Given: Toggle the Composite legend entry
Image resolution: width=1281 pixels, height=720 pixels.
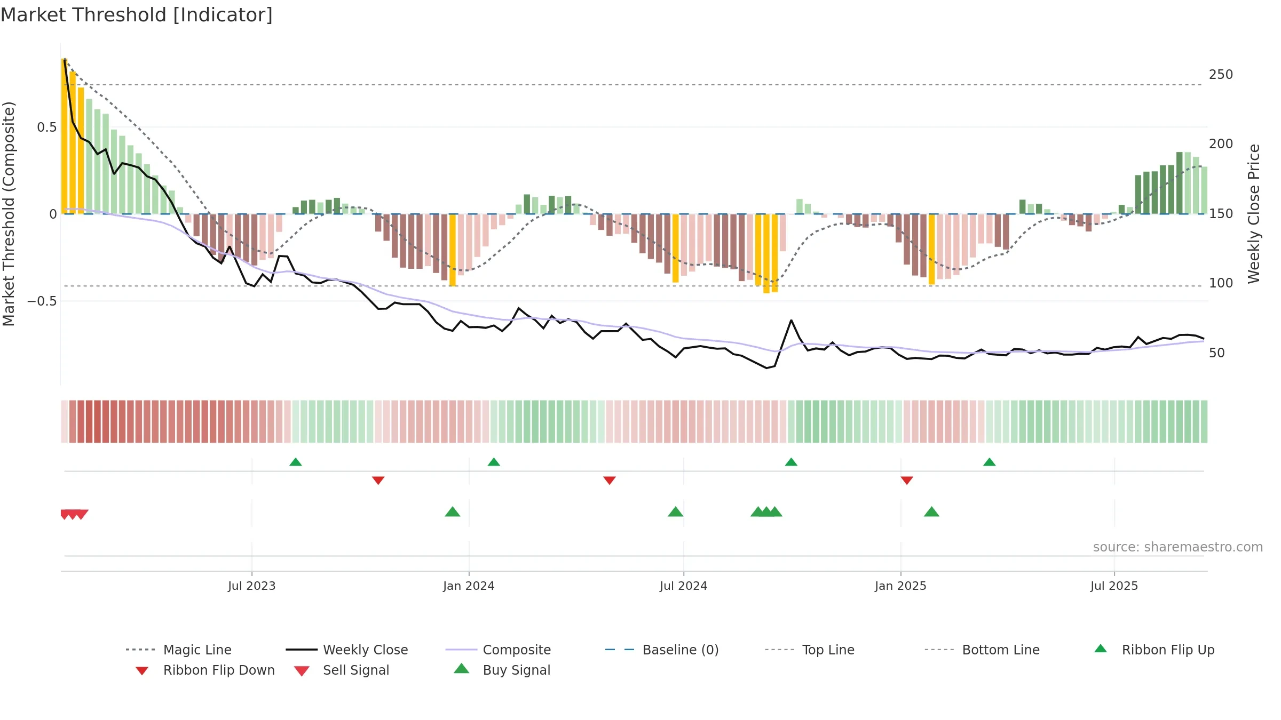Looking at the screenshot, I should tap(498, 650).
